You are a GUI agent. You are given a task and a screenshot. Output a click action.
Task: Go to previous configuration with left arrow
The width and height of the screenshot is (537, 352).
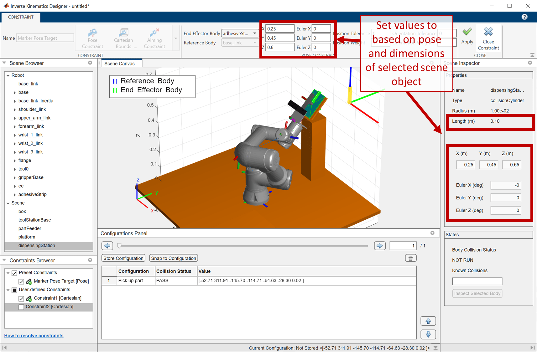[x=107, y=246]
